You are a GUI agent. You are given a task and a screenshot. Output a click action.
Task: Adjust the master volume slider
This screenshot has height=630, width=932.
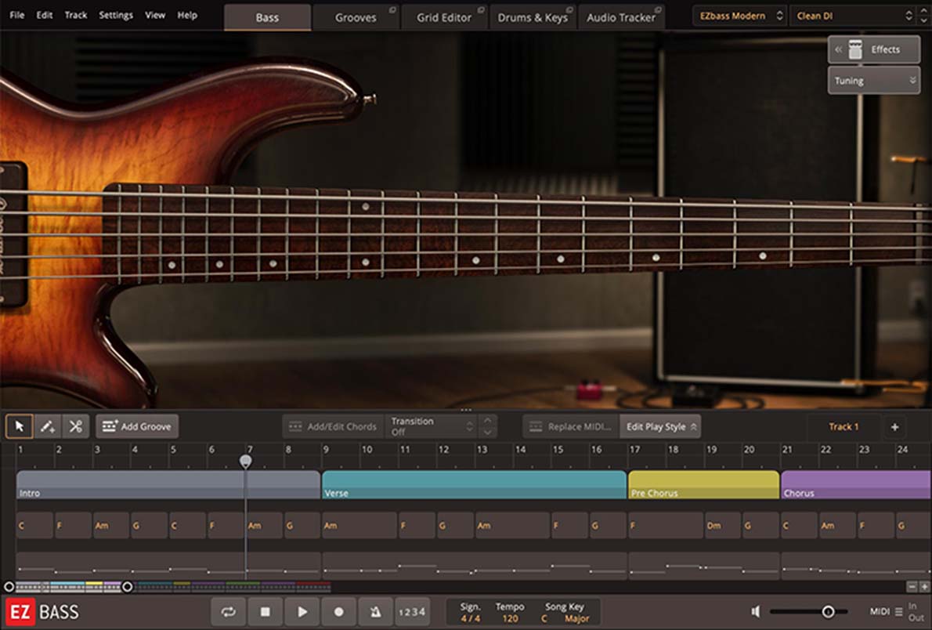click(x=828, y=612)
